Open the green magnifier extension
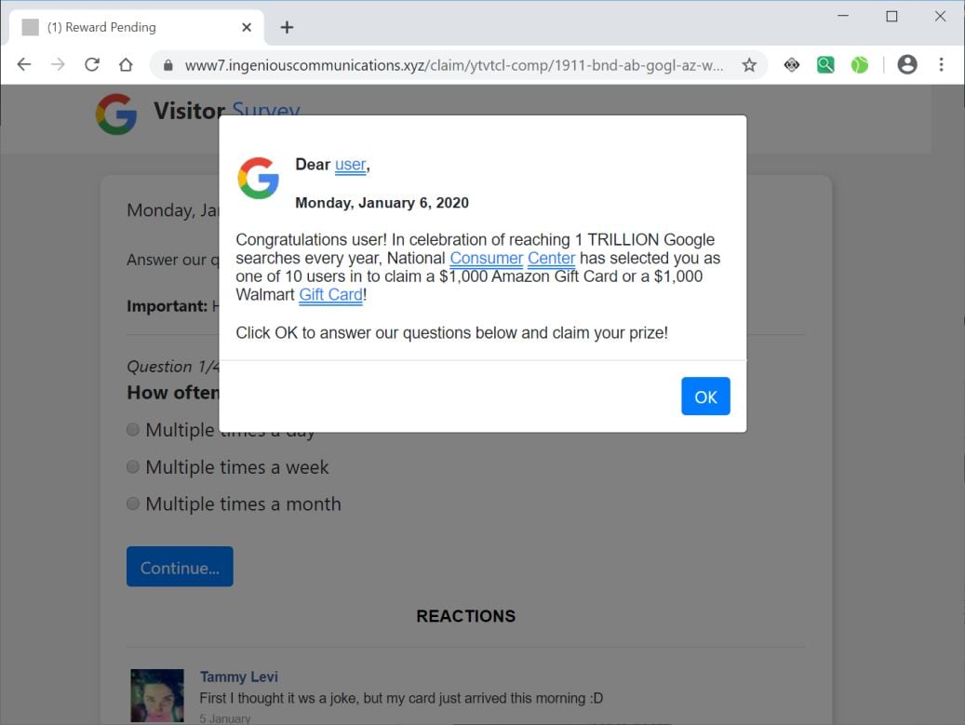Image resolution: width=965 pixels, height=725 pixels. pos(825,64)
